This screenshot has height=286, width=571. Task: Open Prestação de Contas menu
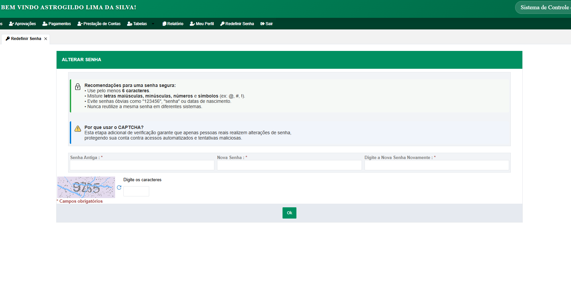[x=99, y=24]
